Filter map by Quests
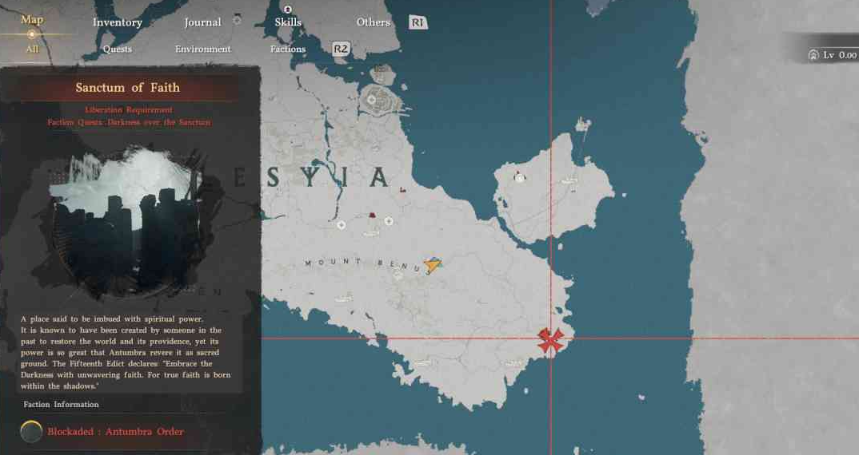The image size is (859, 455). click(x=118, y=49)
